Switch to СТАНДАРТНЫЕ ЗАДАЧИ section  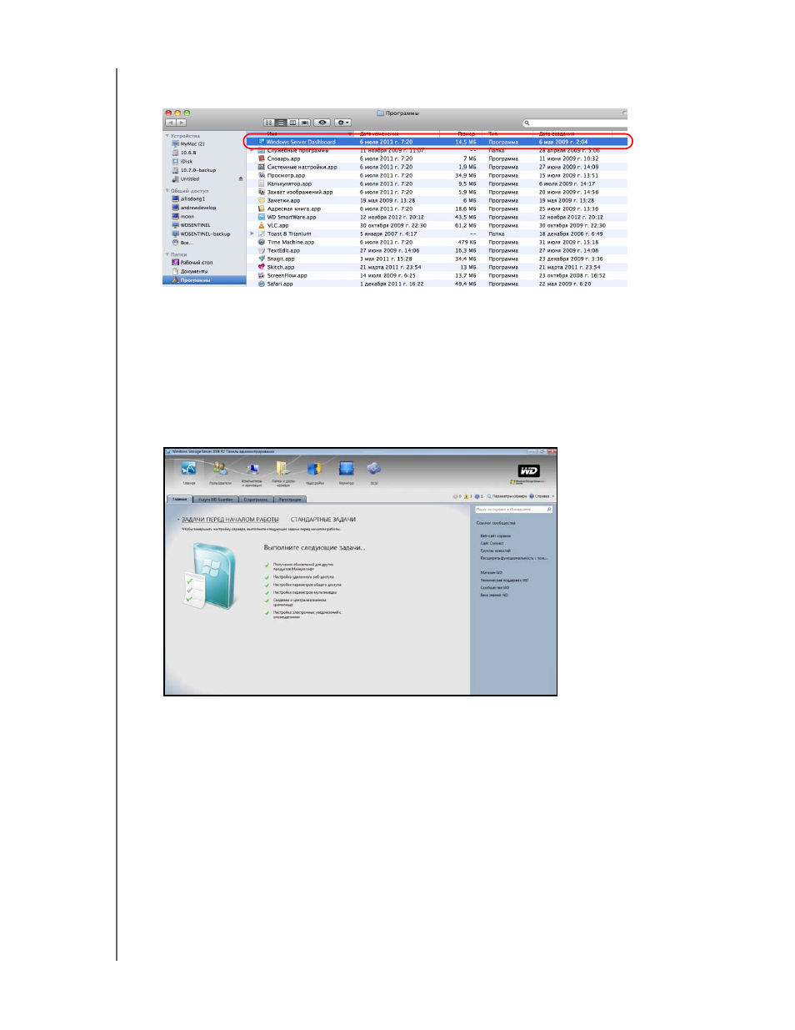[x=323, y=520]
